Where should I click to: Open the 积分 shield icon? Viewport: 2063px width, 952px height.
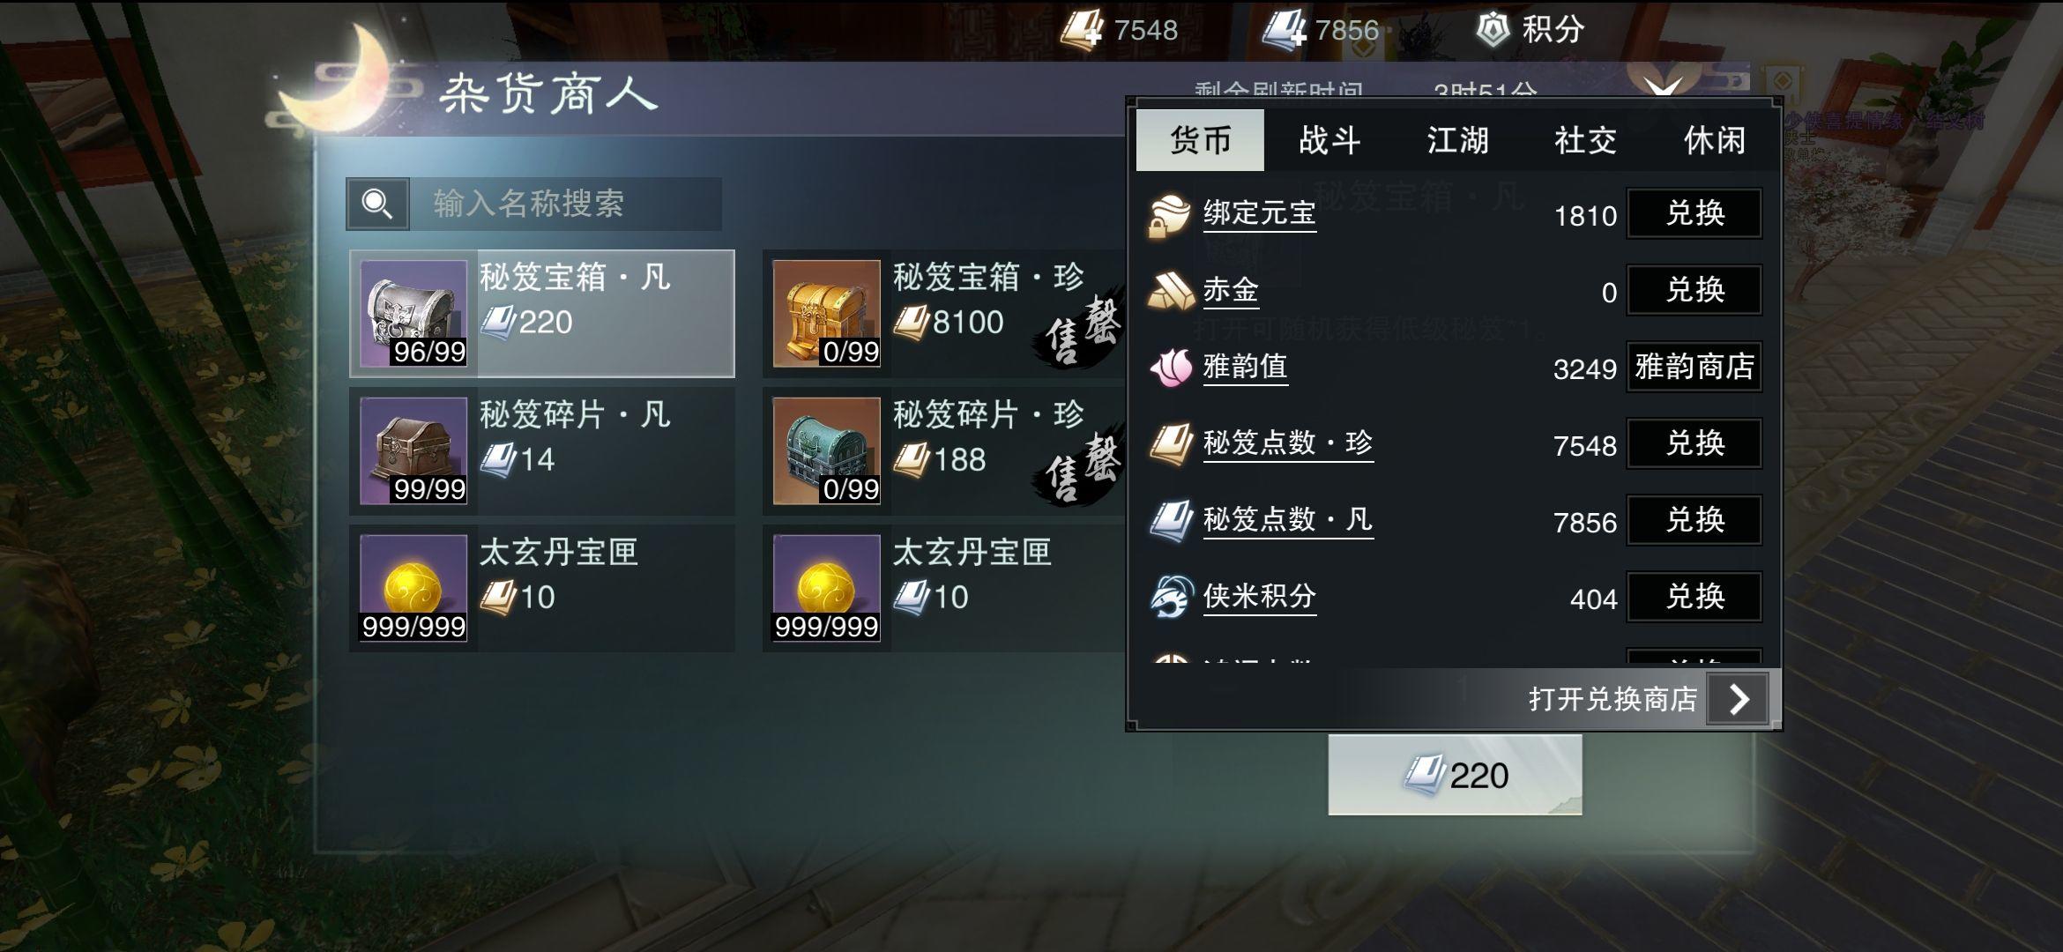pyautogui.click(x=1492, y=30)
